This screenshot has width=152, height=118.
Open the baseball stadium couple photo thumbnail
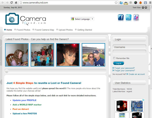click(x=93, y=55)
